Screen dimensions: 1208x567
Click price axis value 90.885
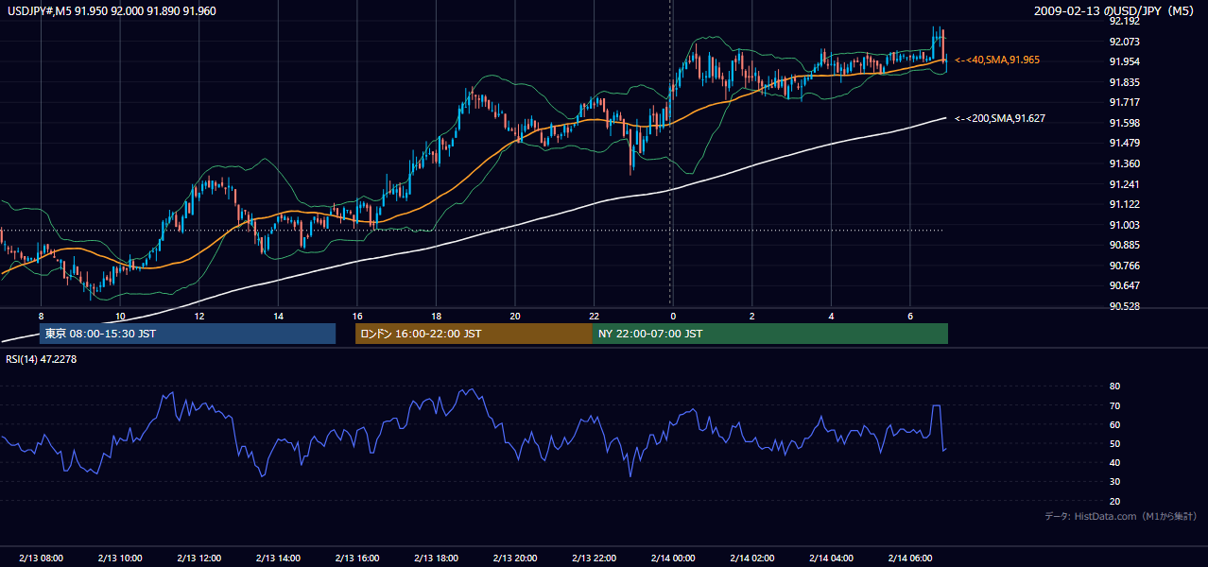[x=1125, y=245]
